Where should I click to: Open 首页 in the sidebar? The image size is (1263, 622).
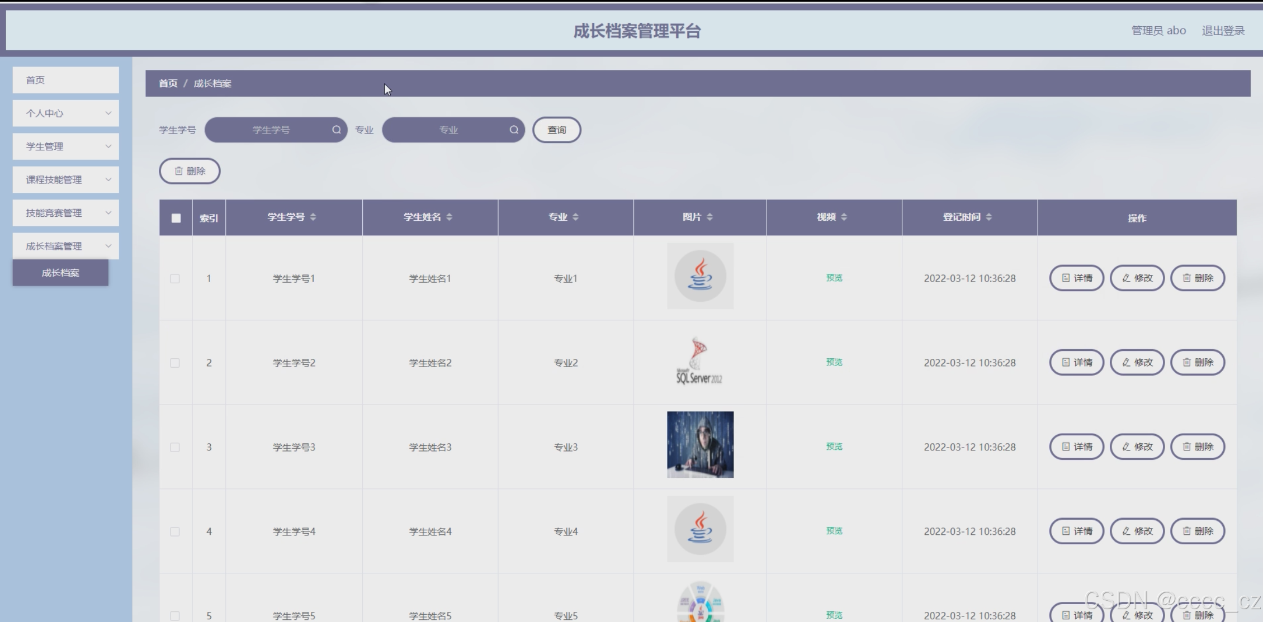click(x=66, y=80)
